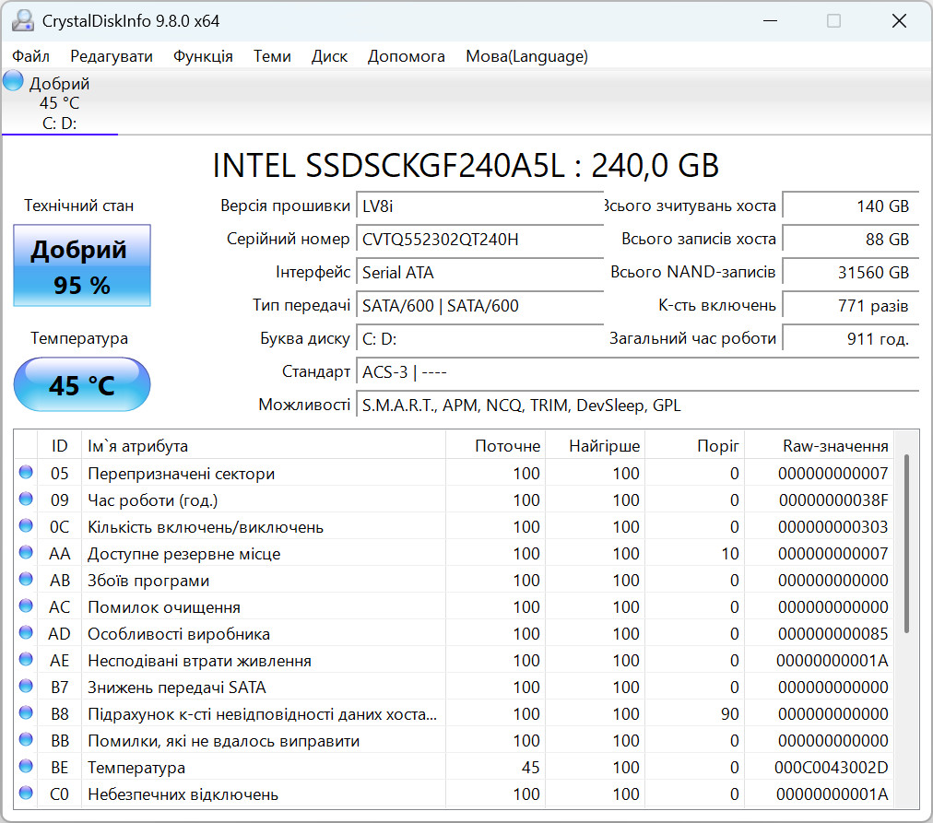Click threshold value 90 in B8 row

point(729,714)
